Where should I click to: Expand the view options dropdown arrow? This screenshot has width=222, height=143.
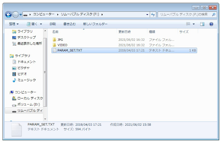(194, 24)
